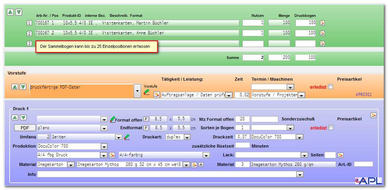Click the edit icon left of Auftragsanlage field
Screen dimensions: 388x190
click(156, 94)
